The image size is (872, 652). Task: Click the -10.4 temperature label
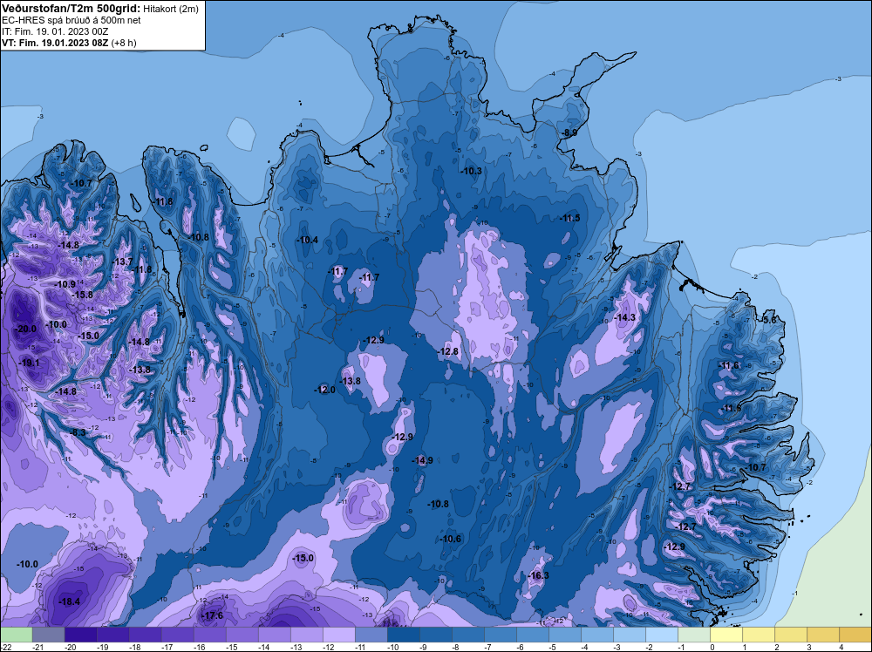[x=308, y=240]
